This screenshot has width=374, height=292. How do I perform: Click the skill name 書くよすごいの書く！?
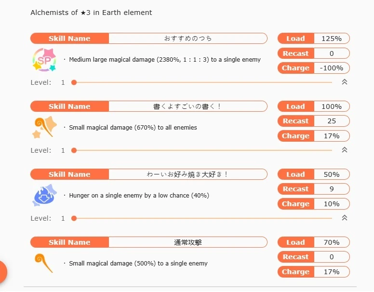click(x=187, y=106)
